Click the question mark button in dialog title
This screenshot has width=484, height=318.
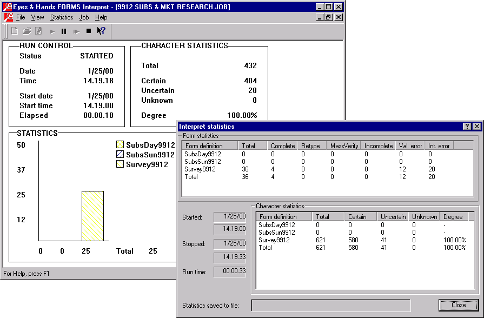[x=467, y=127]
